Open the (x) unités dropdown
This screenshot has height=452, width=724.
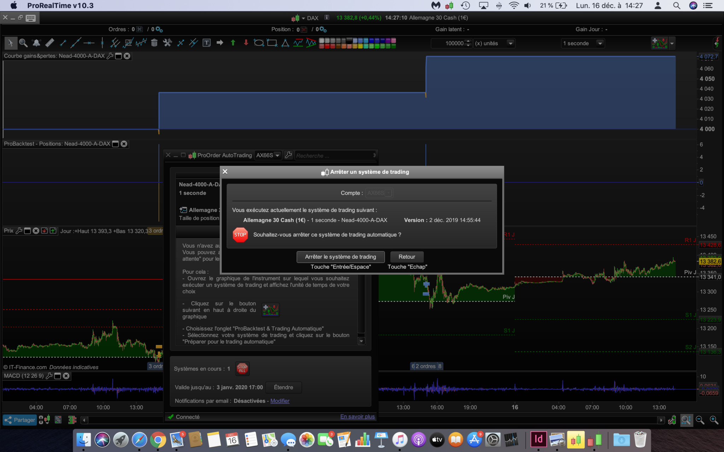pos(510,43)
